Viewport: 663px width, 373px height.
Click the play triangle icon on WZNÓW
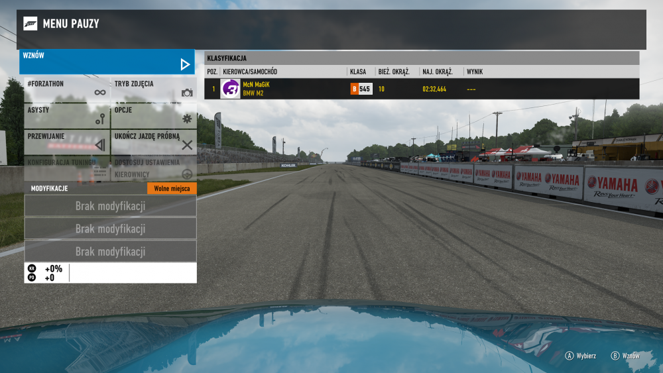(185, 65)
